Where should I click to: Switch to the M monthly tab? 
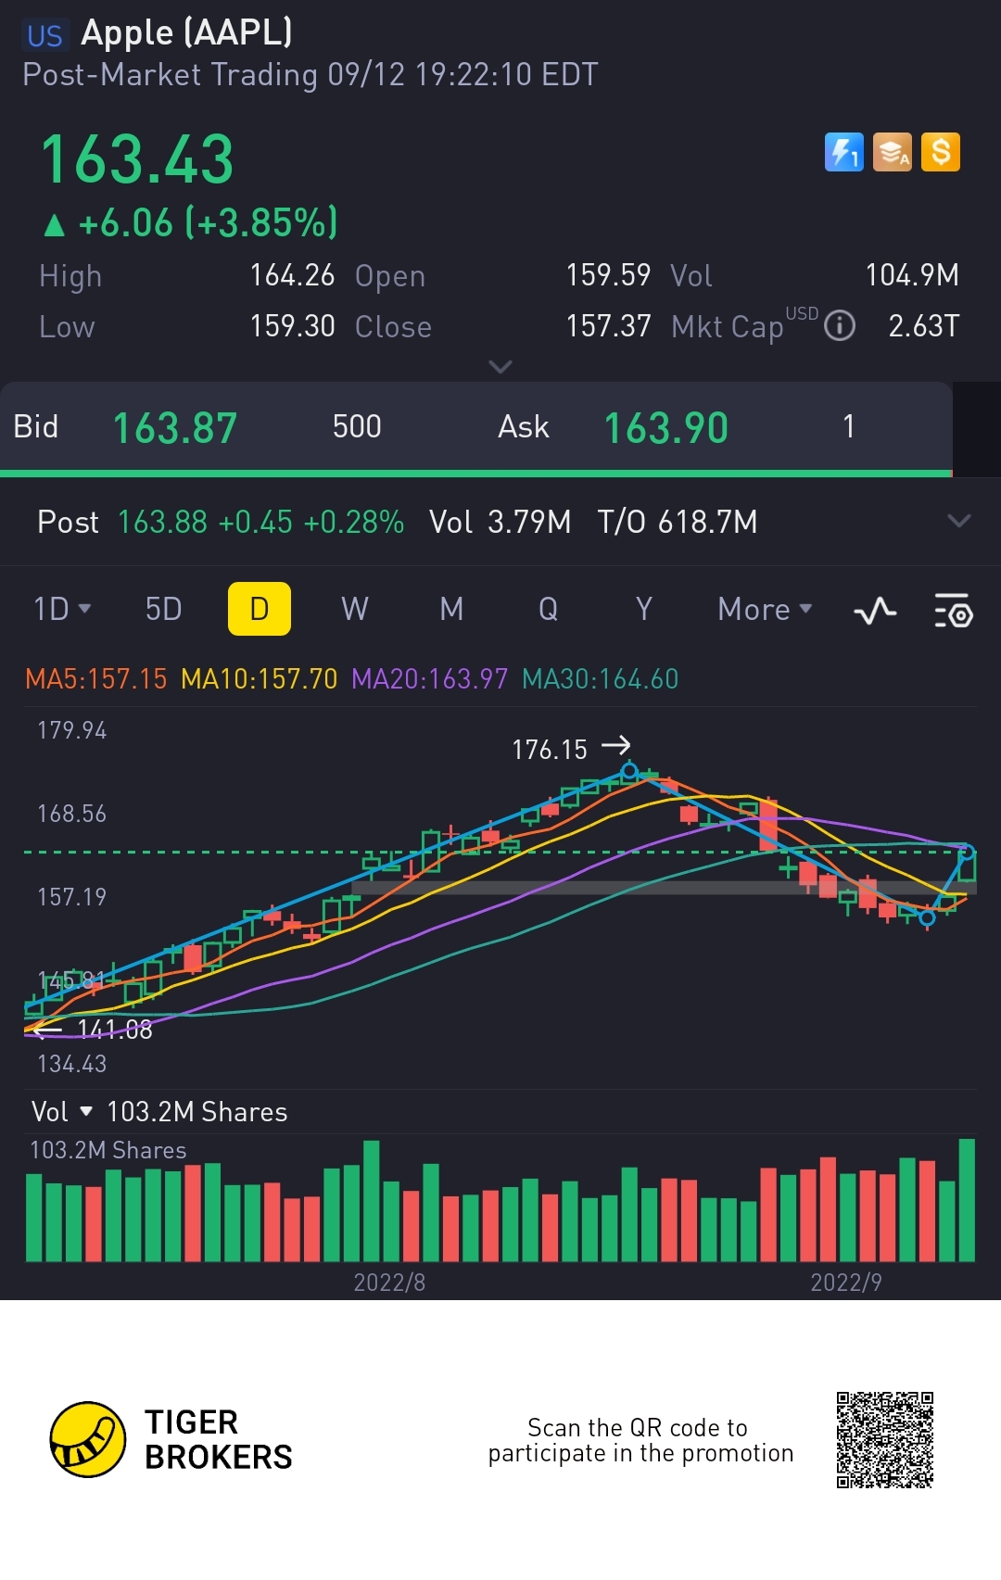(451, 609)
